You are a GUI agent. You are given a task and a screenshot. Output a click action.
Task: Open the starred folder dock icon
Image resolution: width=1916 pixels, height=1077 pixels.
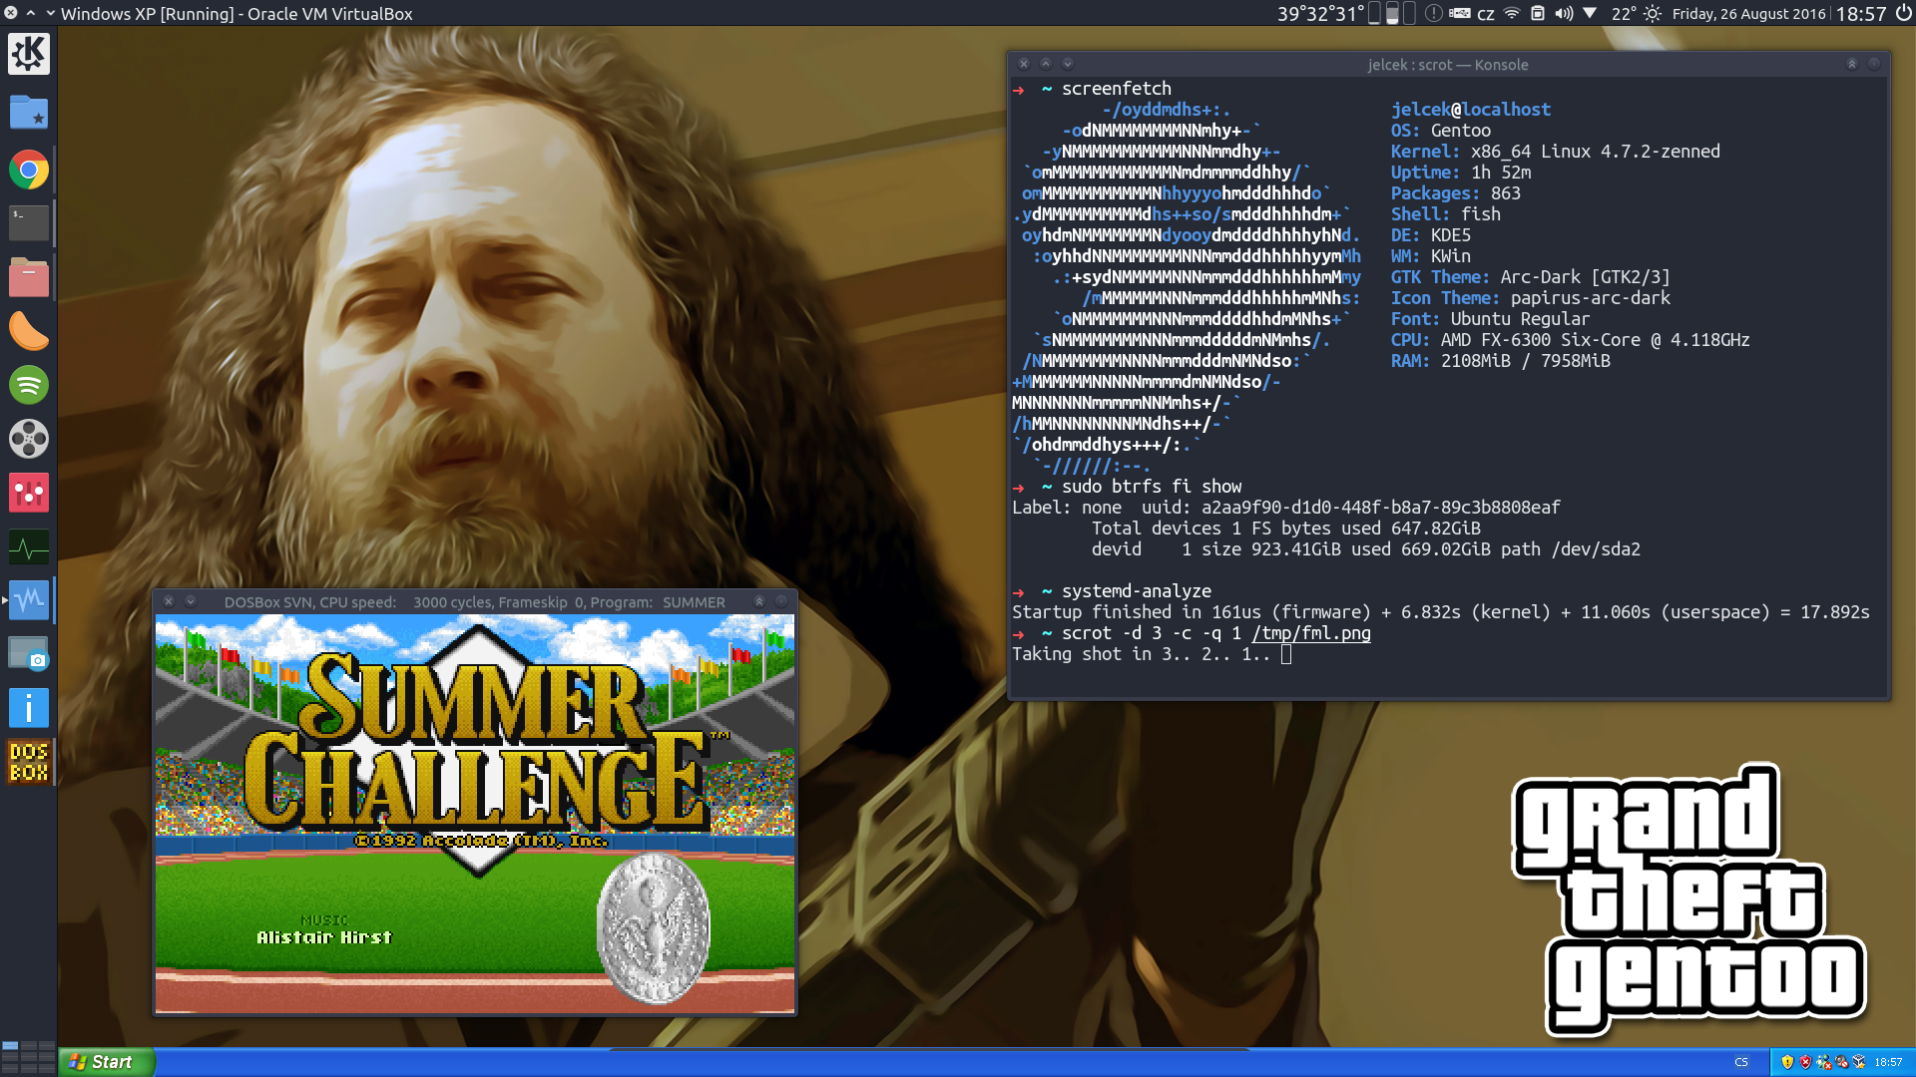point(28,112)
